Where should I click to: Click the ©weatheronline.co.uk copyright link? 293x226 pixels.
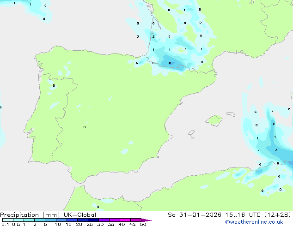[254, 222]
